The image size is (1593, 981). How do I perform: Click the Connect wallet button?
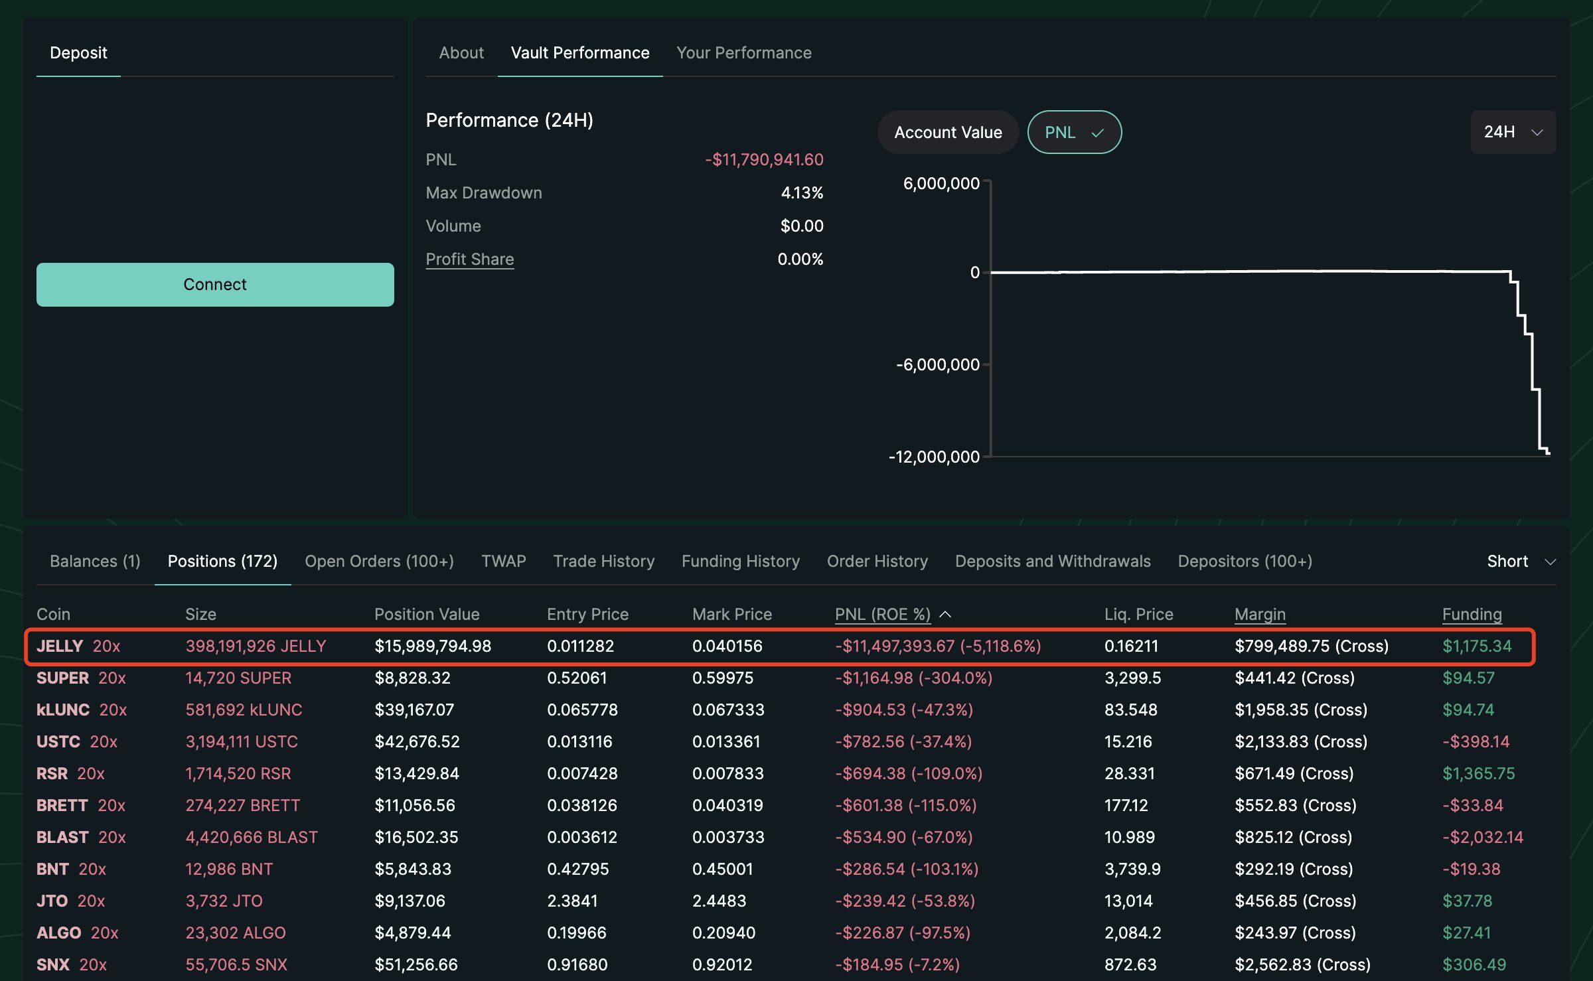214,285
